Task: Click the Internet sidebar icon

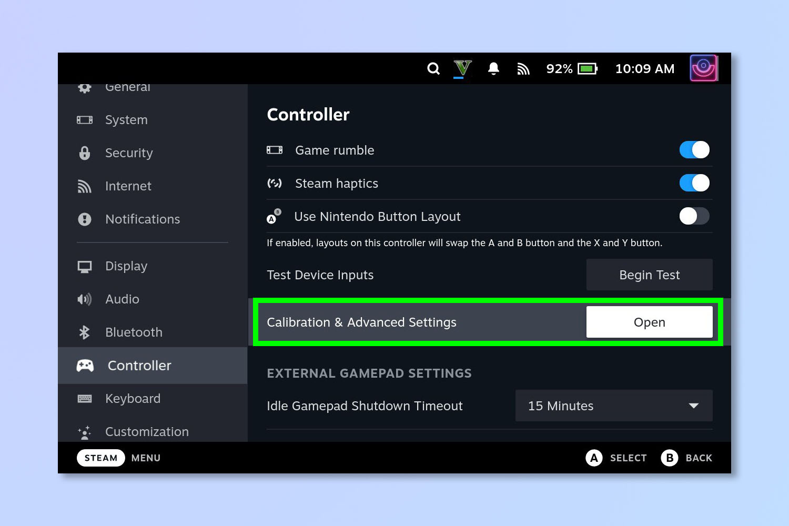Action: (85, 186)
